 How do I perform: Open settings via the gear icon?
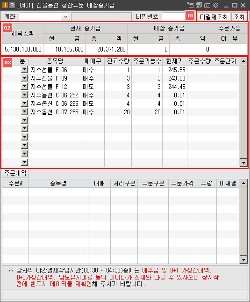point(215,5)
